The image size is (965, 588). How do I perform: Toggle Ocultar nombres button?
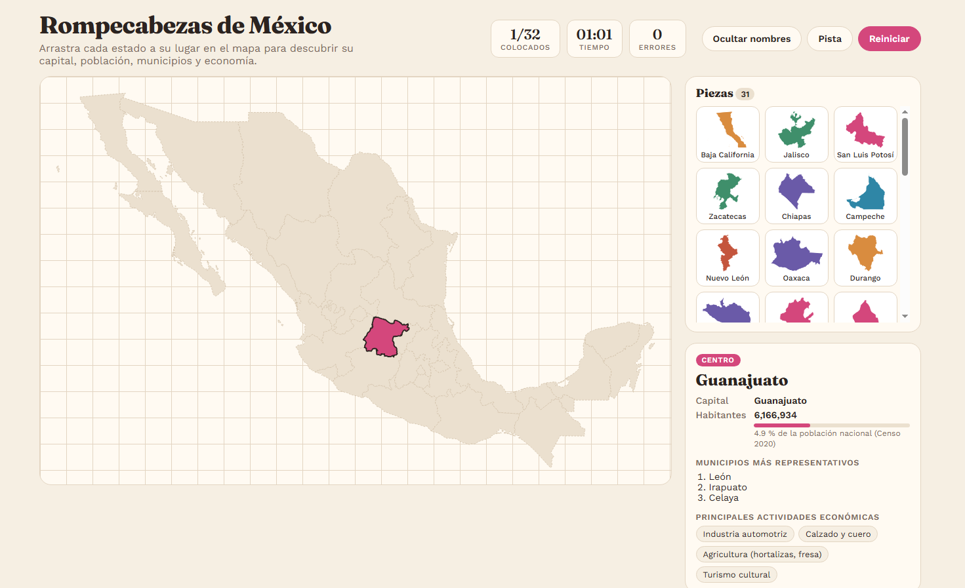coord(752,39)
